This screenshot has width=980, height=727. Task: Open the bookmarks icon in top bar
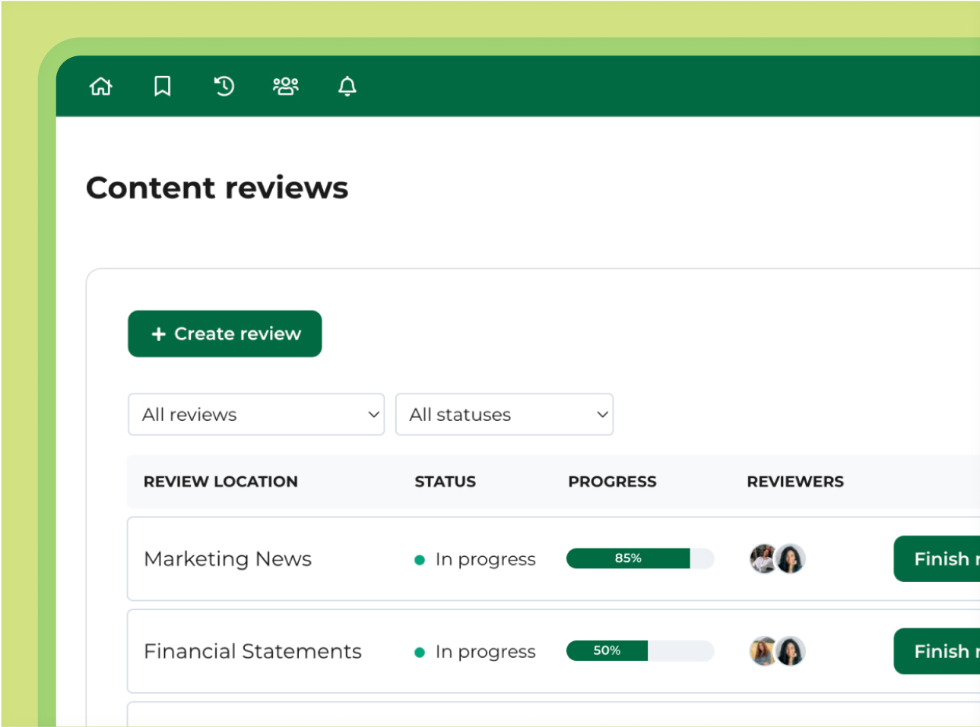(x=162, y=87)
